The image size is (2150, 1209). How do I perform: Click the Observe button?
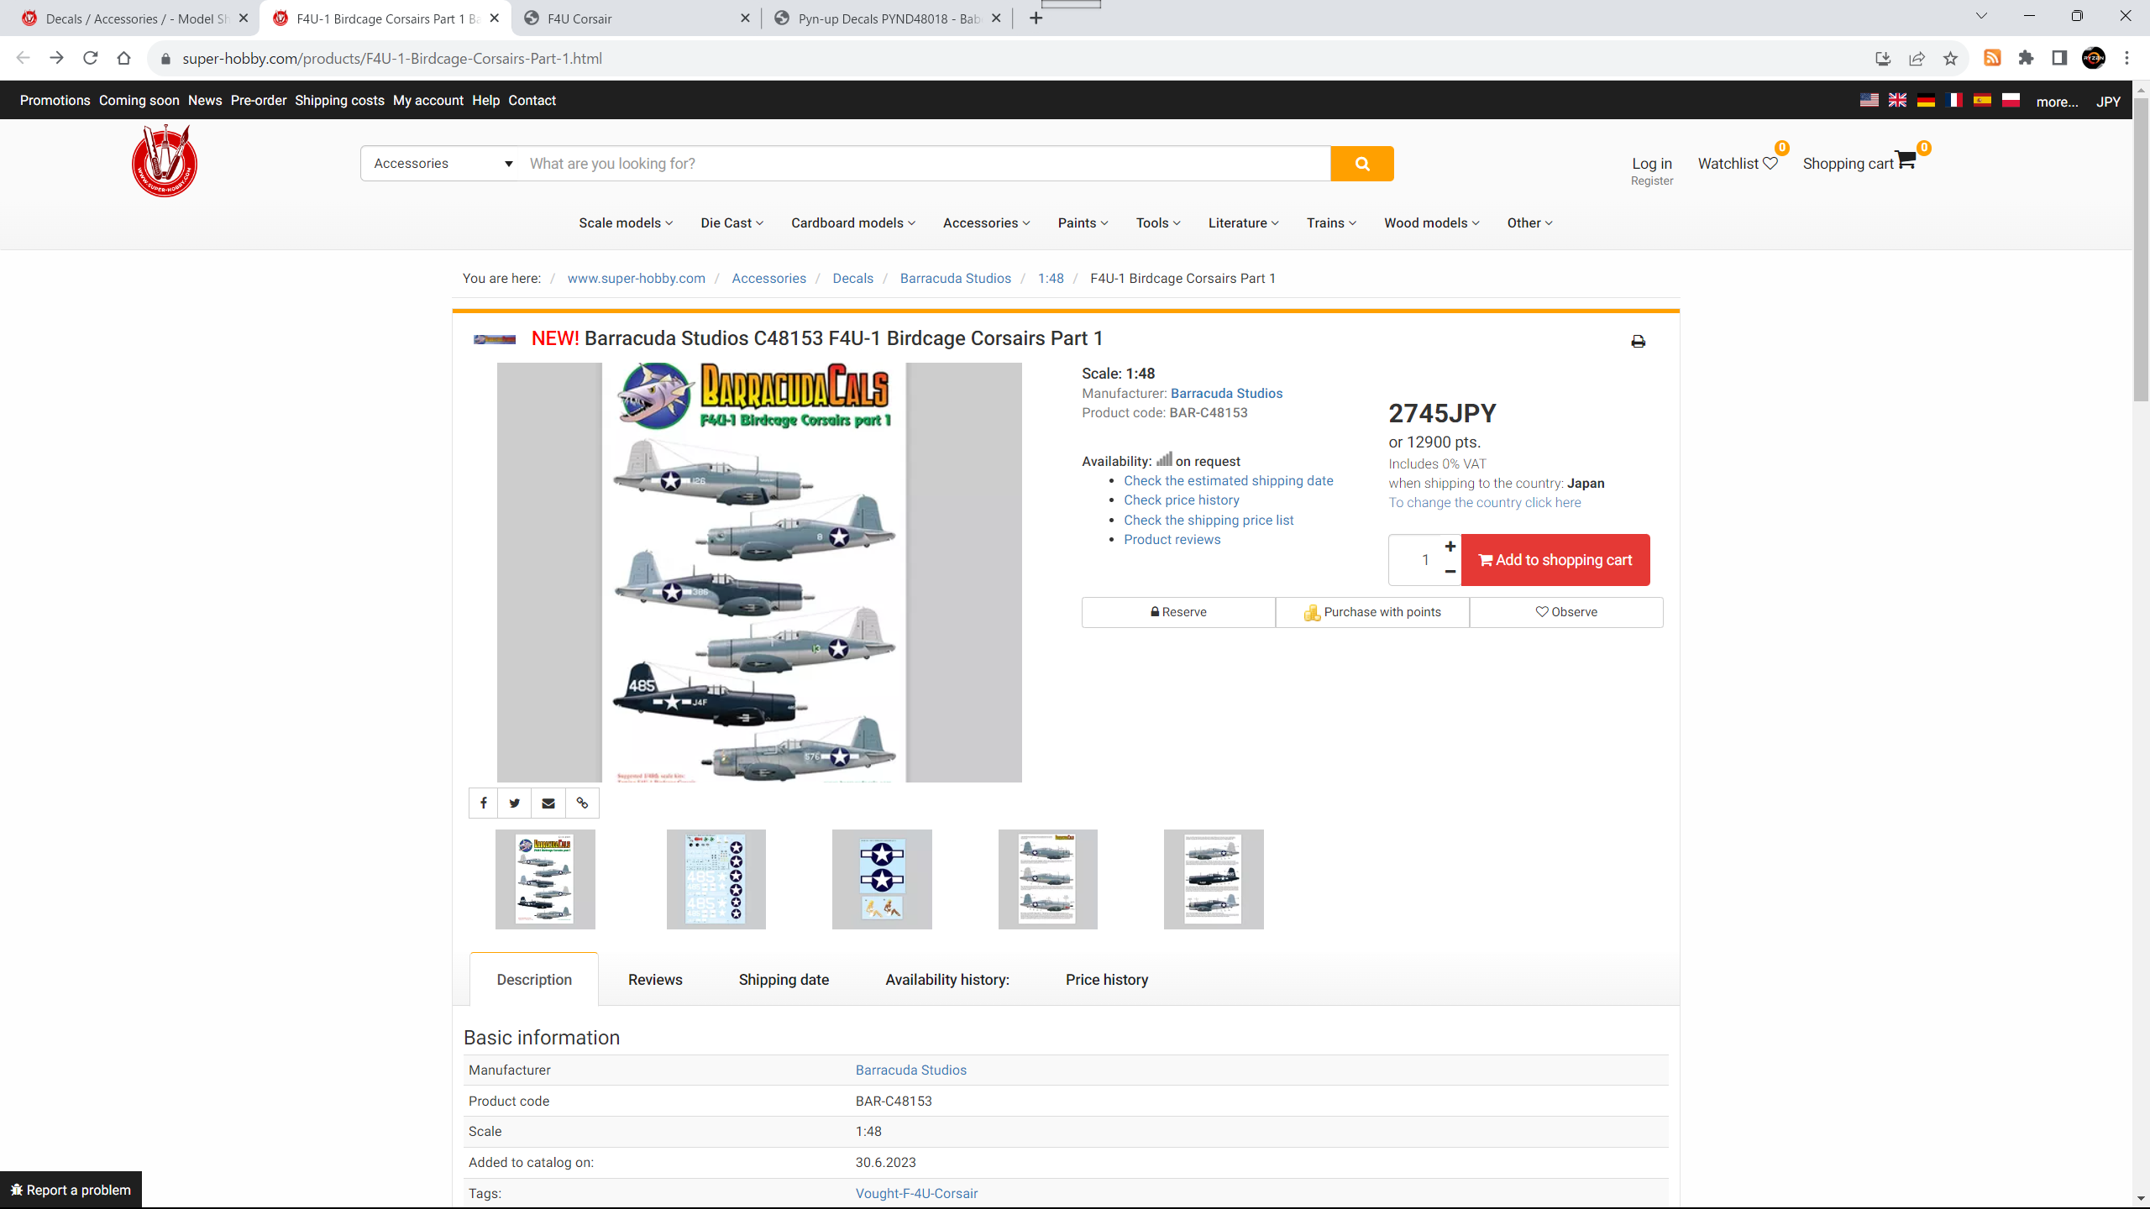point(1566,612)
